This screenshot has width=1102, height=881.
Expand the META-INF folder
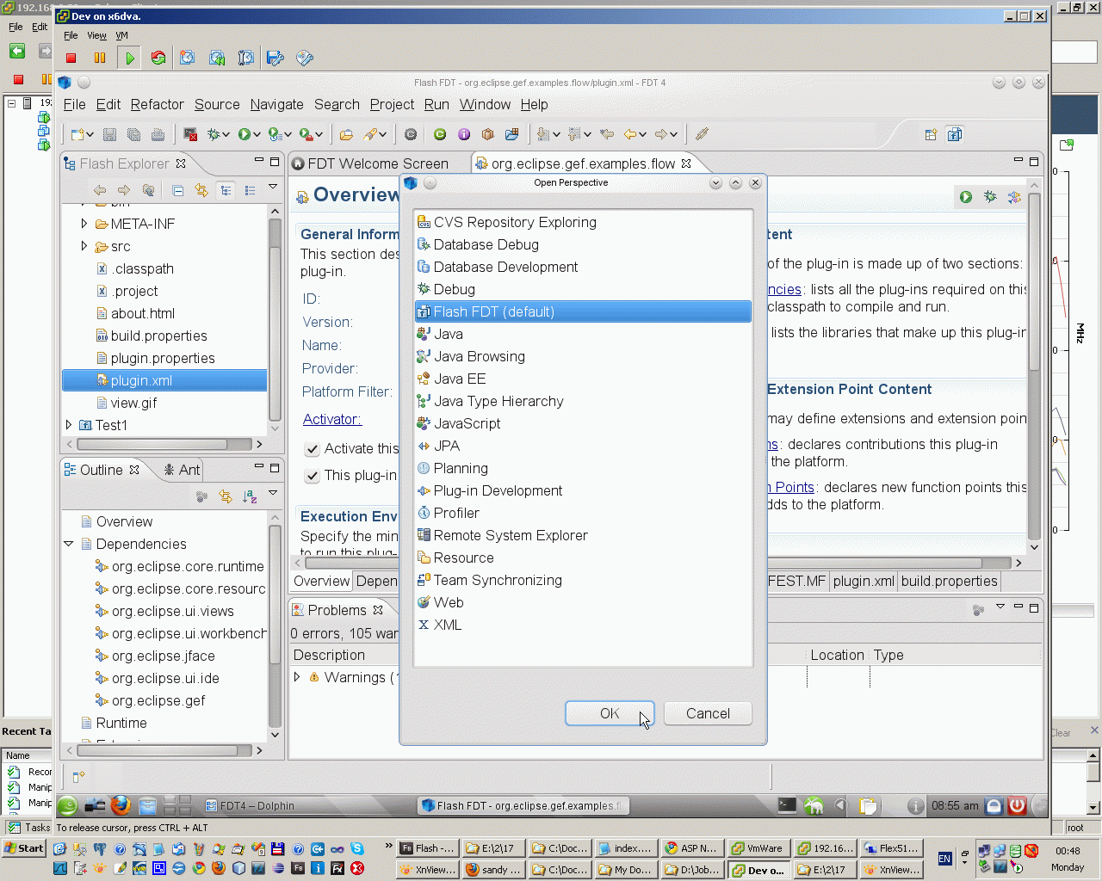pos(84,224)
